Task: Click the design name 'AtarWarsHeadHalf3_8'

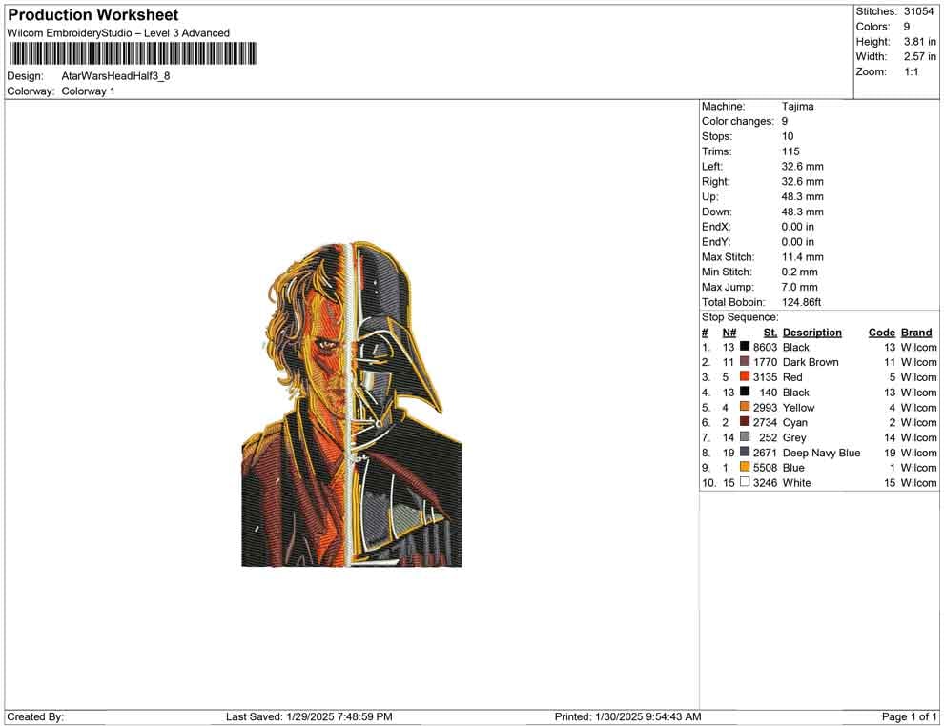Action: click(x=115, y=76)
